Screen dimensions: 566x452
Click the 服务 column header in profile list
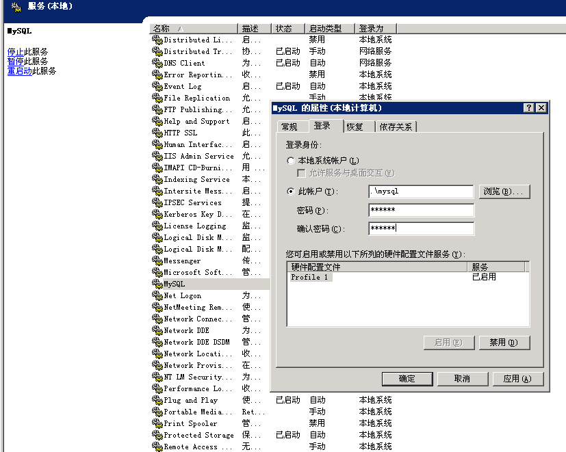click(496, 267)
